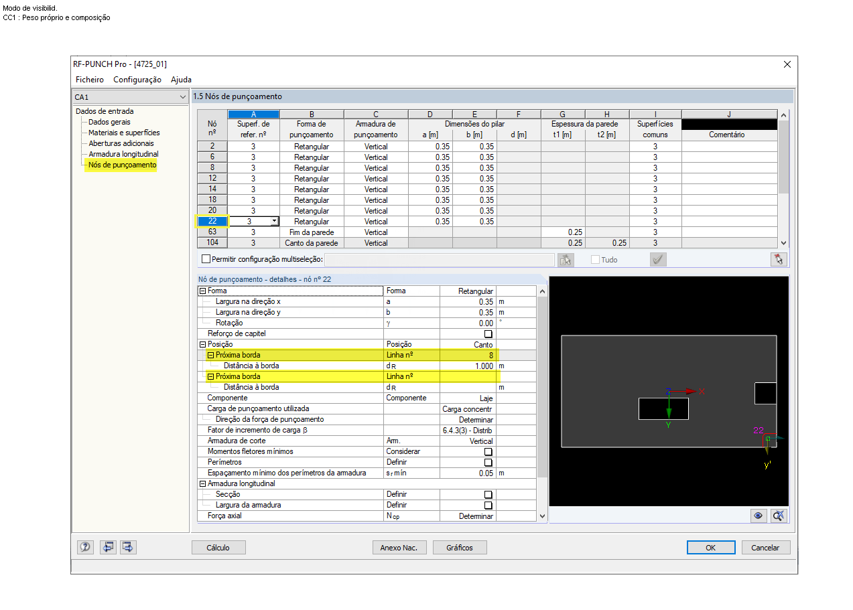
Task: Click Retangular cell in row 22
Action: (x=312, y=221)
